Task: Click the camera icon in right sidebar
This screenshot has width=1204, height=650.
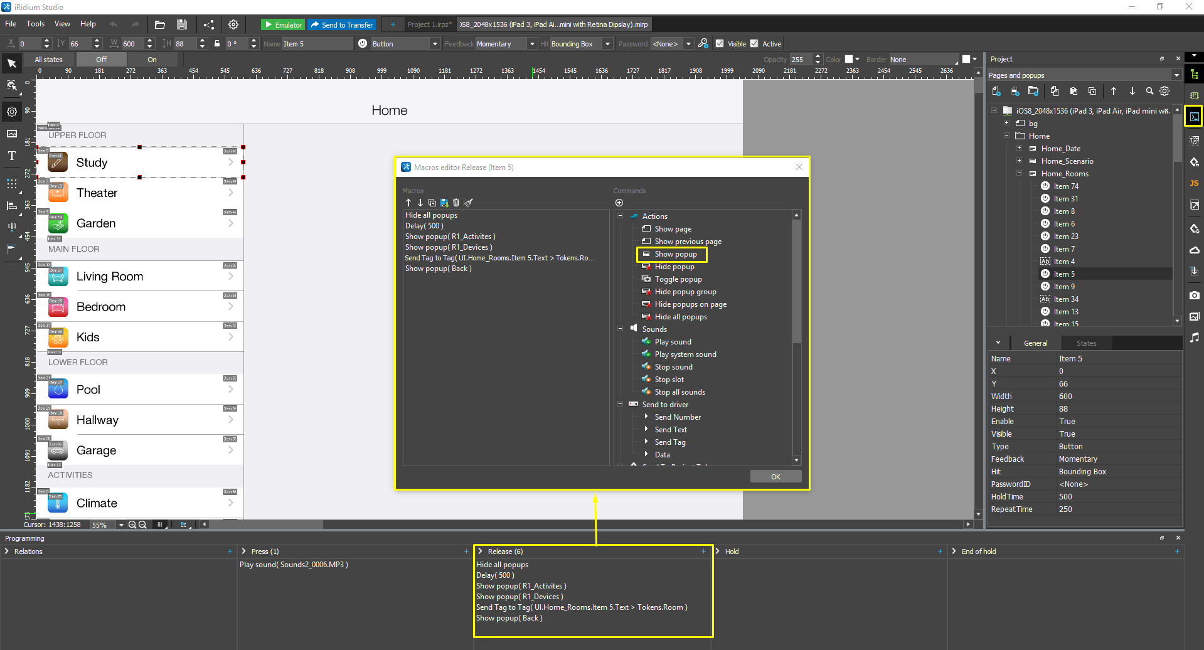Action: pos(1194,295)
